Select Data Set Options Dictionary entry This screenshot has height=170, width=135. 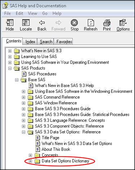66,161
